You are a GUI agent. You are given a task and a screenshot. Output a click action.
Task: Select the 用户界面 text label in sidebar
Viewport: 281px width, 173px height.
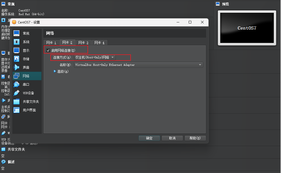pos(29,110)
